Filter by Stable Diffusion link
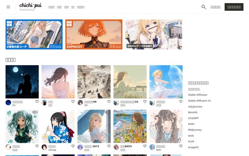This screenshot has width=249, height=156. (x=197, y=95)
